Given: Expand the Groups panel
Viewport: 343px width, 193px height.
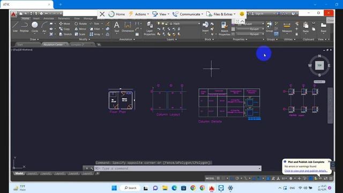Looking at the screenshot, I should pos(272,39).
